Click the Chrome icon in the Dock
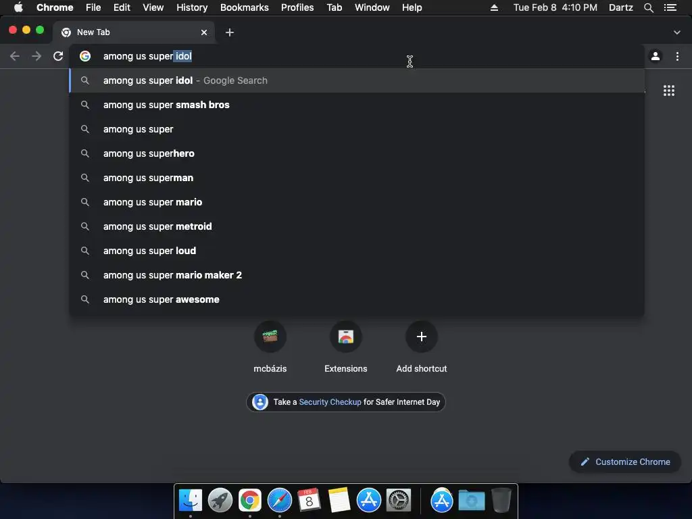The height and width of the screenshot is (519, 692). pos(250,501)
